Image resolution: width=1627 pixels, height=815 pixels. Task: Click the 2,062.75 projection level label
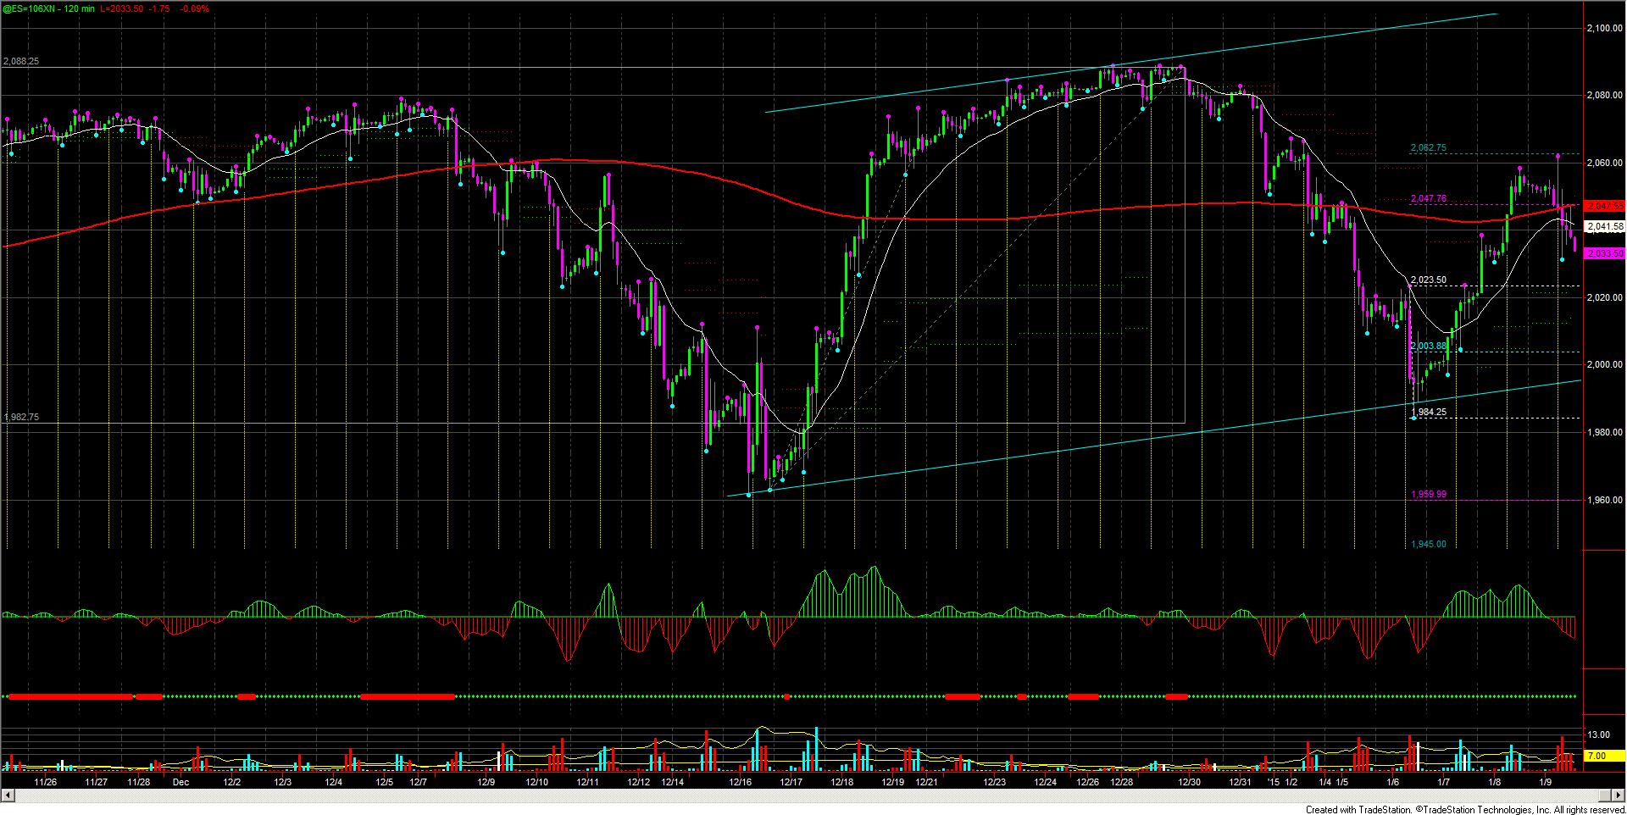1428,148
